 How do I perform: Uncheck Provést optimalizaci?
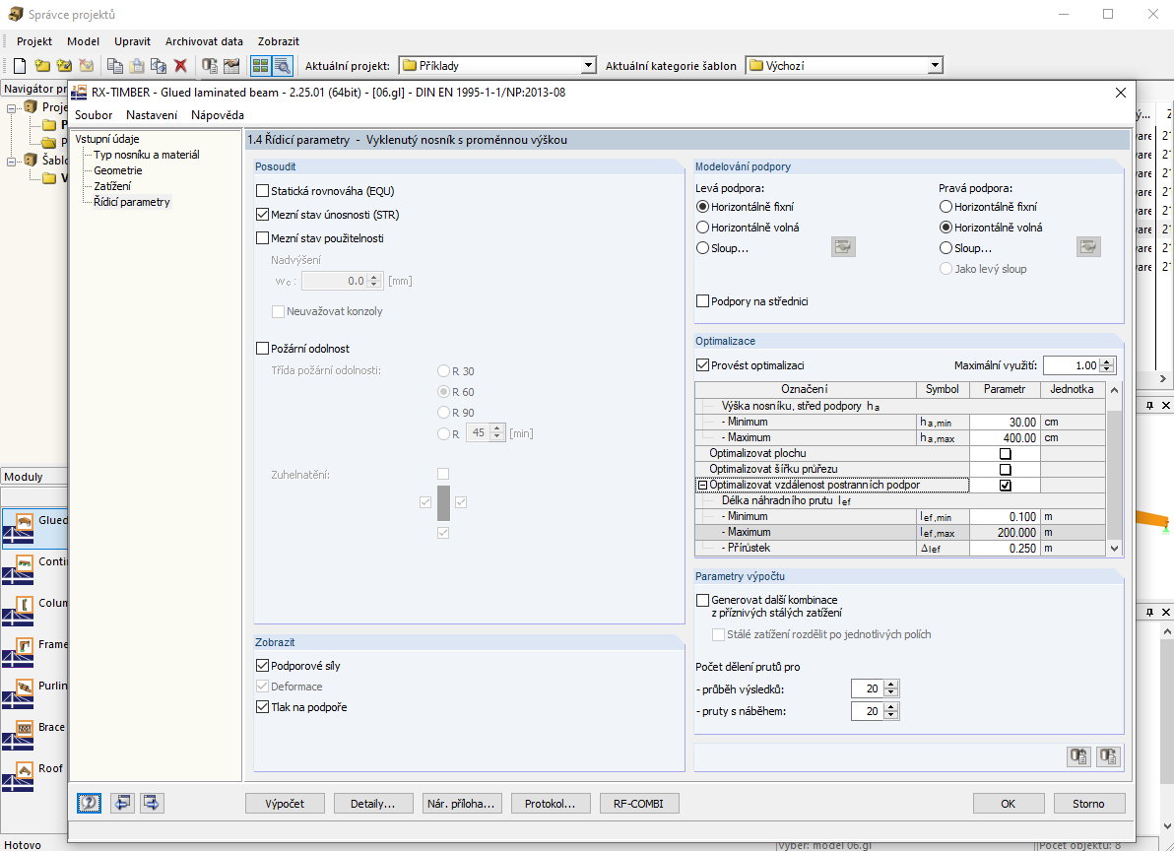pyautogui.click(x=702, y=365)
